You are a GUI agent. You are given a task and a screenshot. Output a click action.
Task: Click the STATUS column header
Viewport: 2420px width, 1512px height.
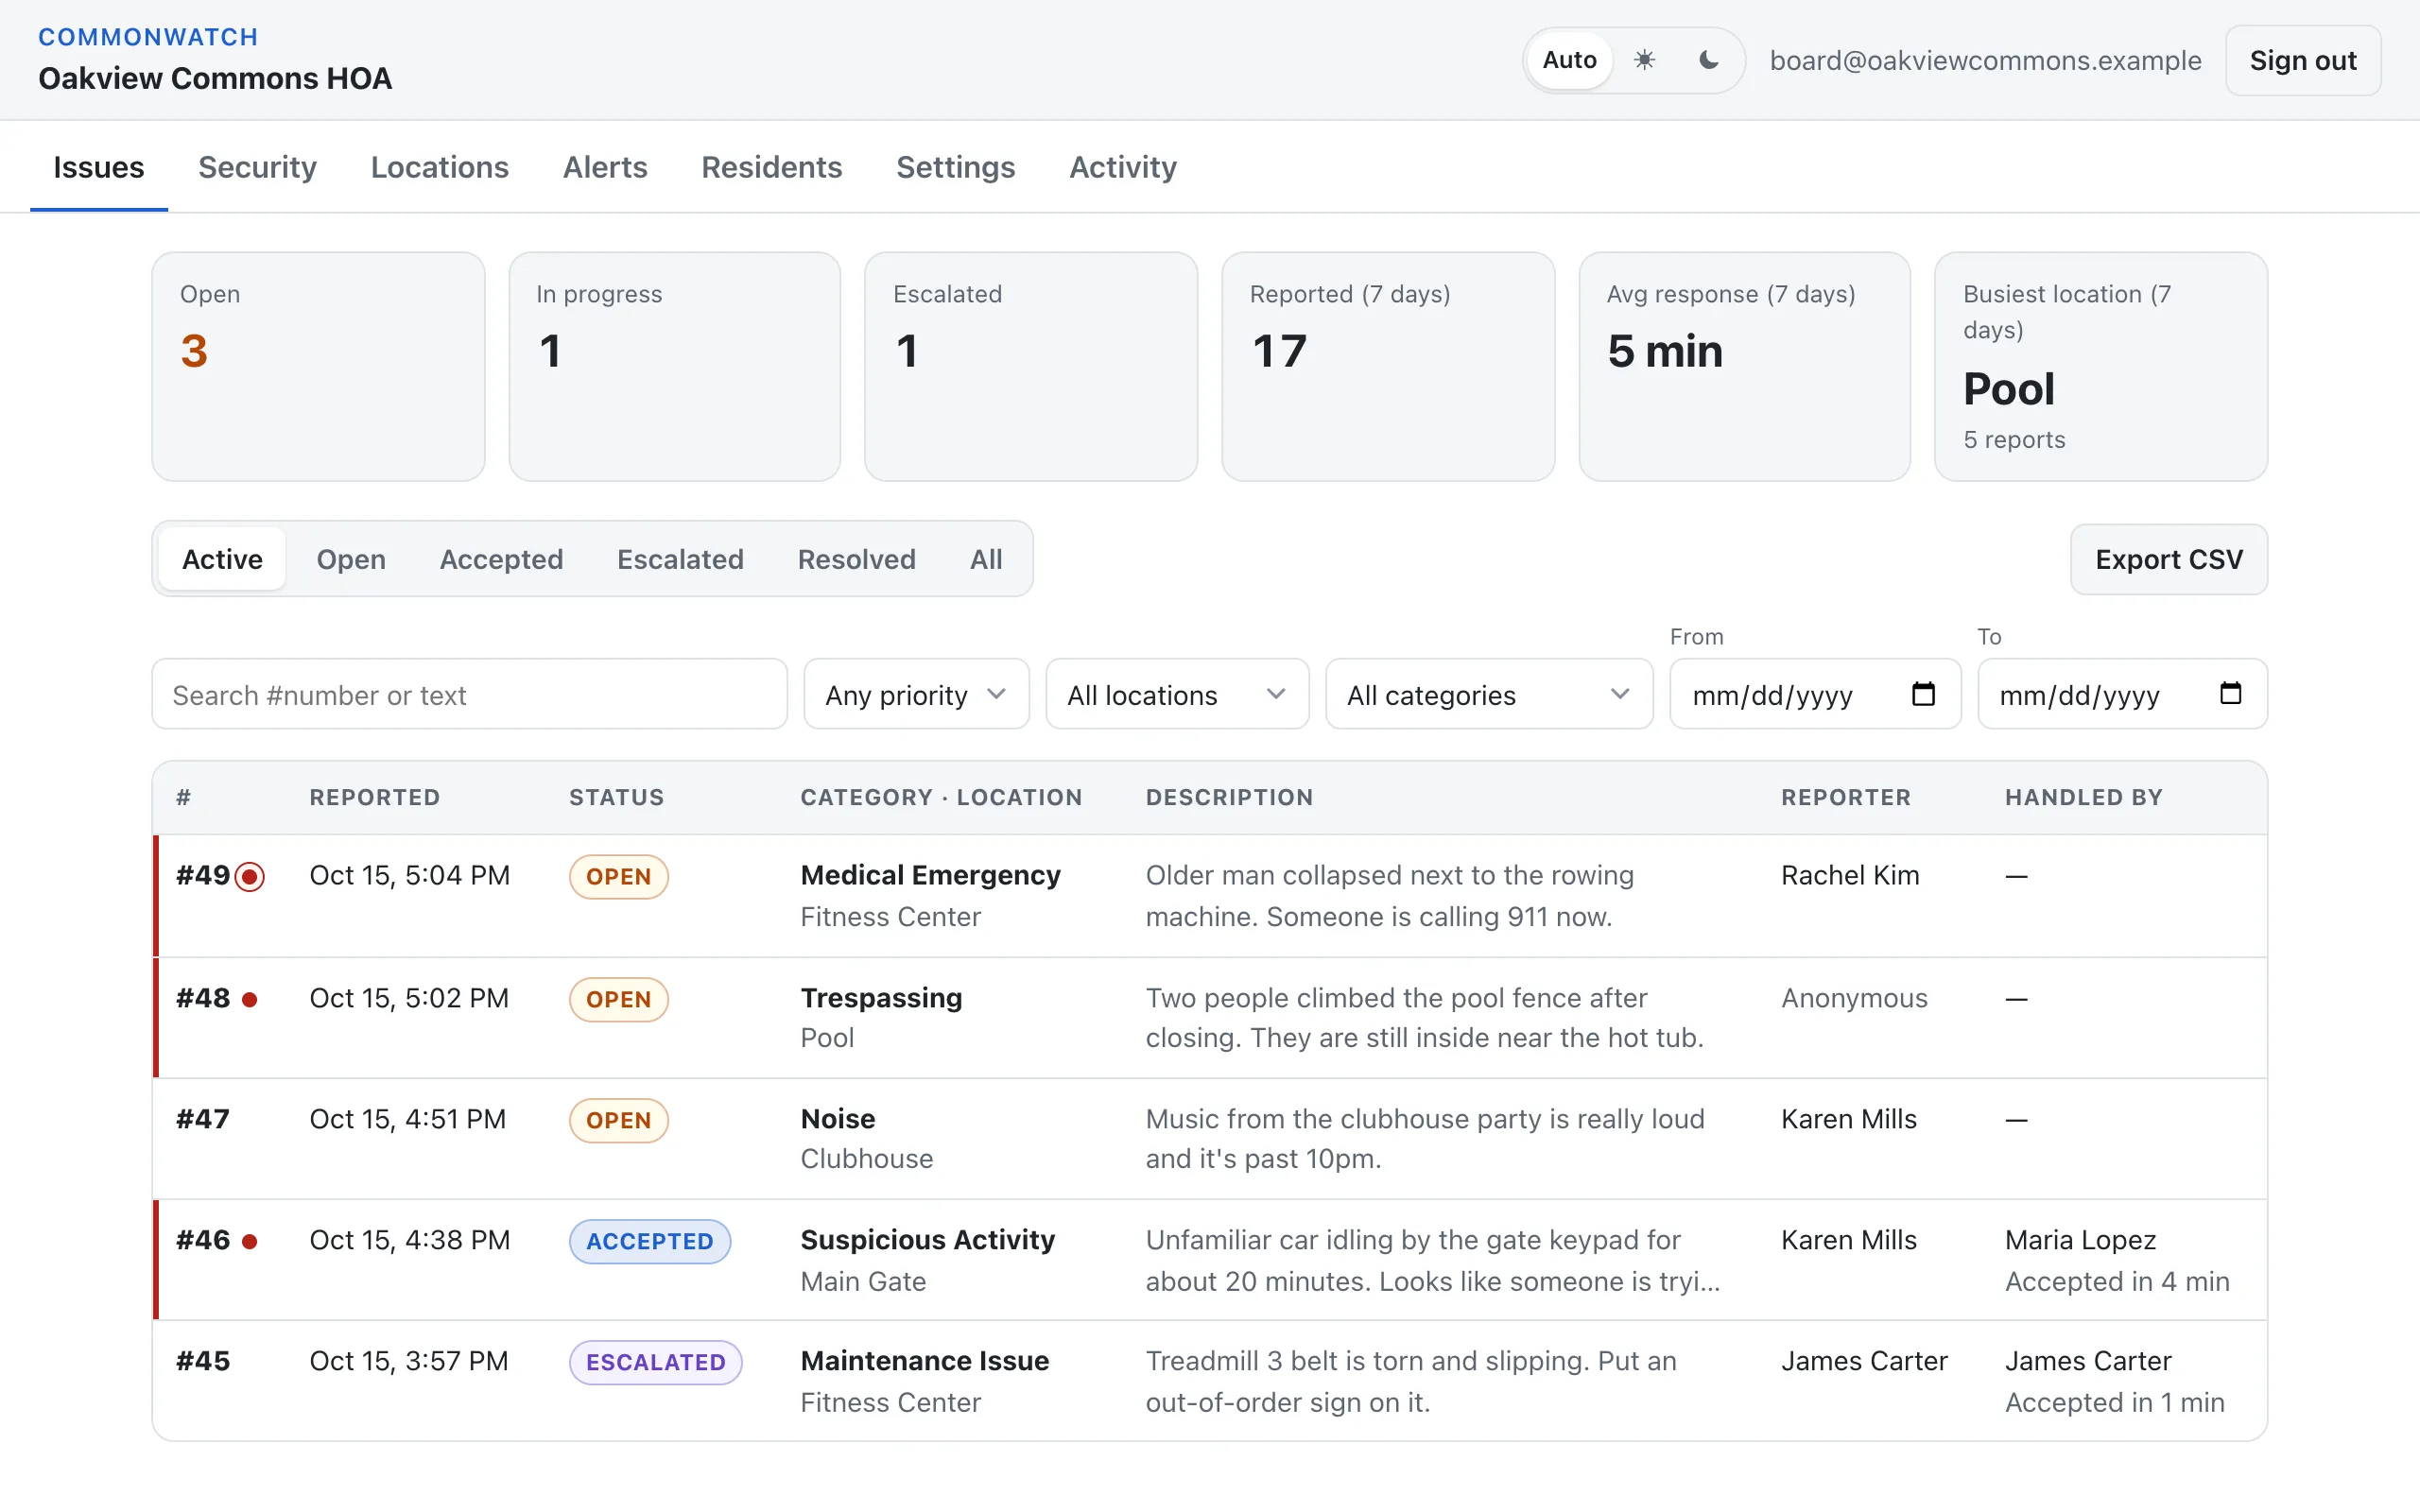click(x=617, y=797)
